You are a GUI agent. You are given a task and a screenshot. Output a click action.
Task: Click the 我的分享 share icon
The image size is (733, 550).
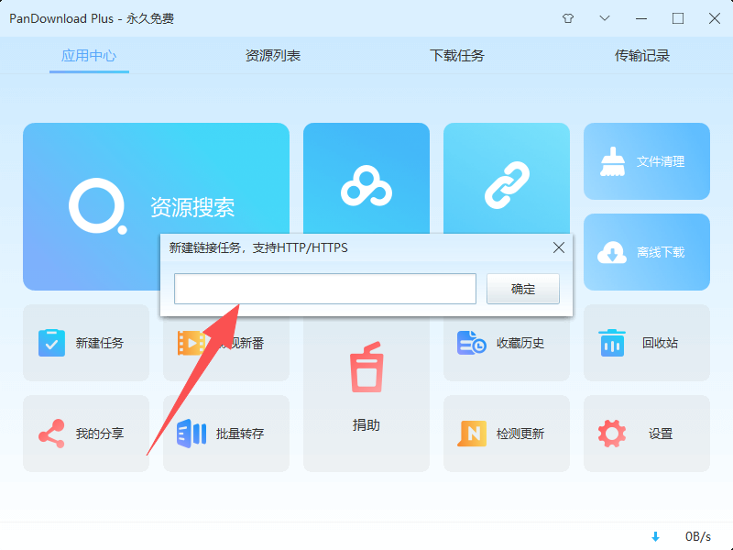(51, 434)
